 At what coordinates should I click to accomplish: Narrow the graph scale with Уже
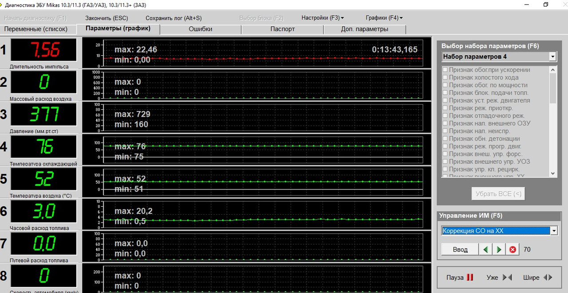499,278
